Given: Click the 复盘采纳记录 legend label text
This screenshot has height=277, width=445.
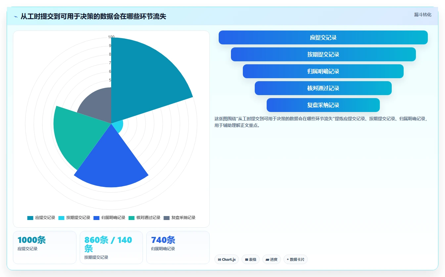Looking at the screenshot, I should [183, 218].
